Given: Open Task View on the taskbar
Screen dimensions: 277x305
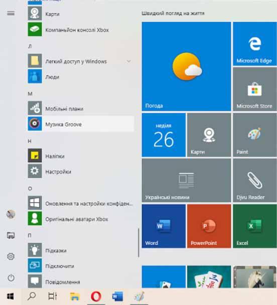Looking at the screenshot, I should point(53,296).
